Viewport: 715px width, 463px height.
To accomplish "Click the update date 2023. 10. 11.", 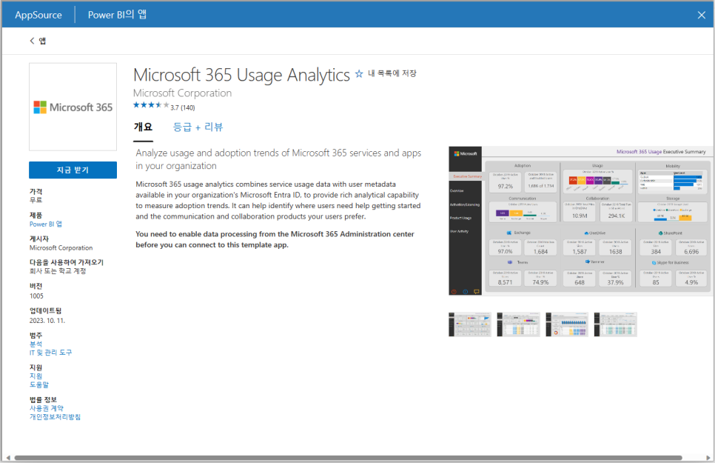I will click(x=47, y=321).
